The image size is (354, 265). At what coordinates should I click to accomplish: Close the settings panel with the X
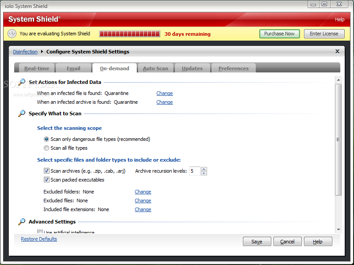tap(337, 51)
